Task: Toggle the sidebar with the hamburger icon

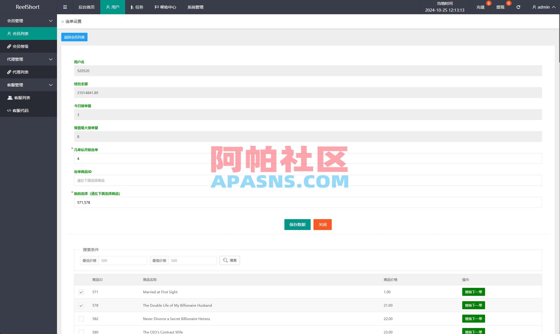Action: click(65, 7)
